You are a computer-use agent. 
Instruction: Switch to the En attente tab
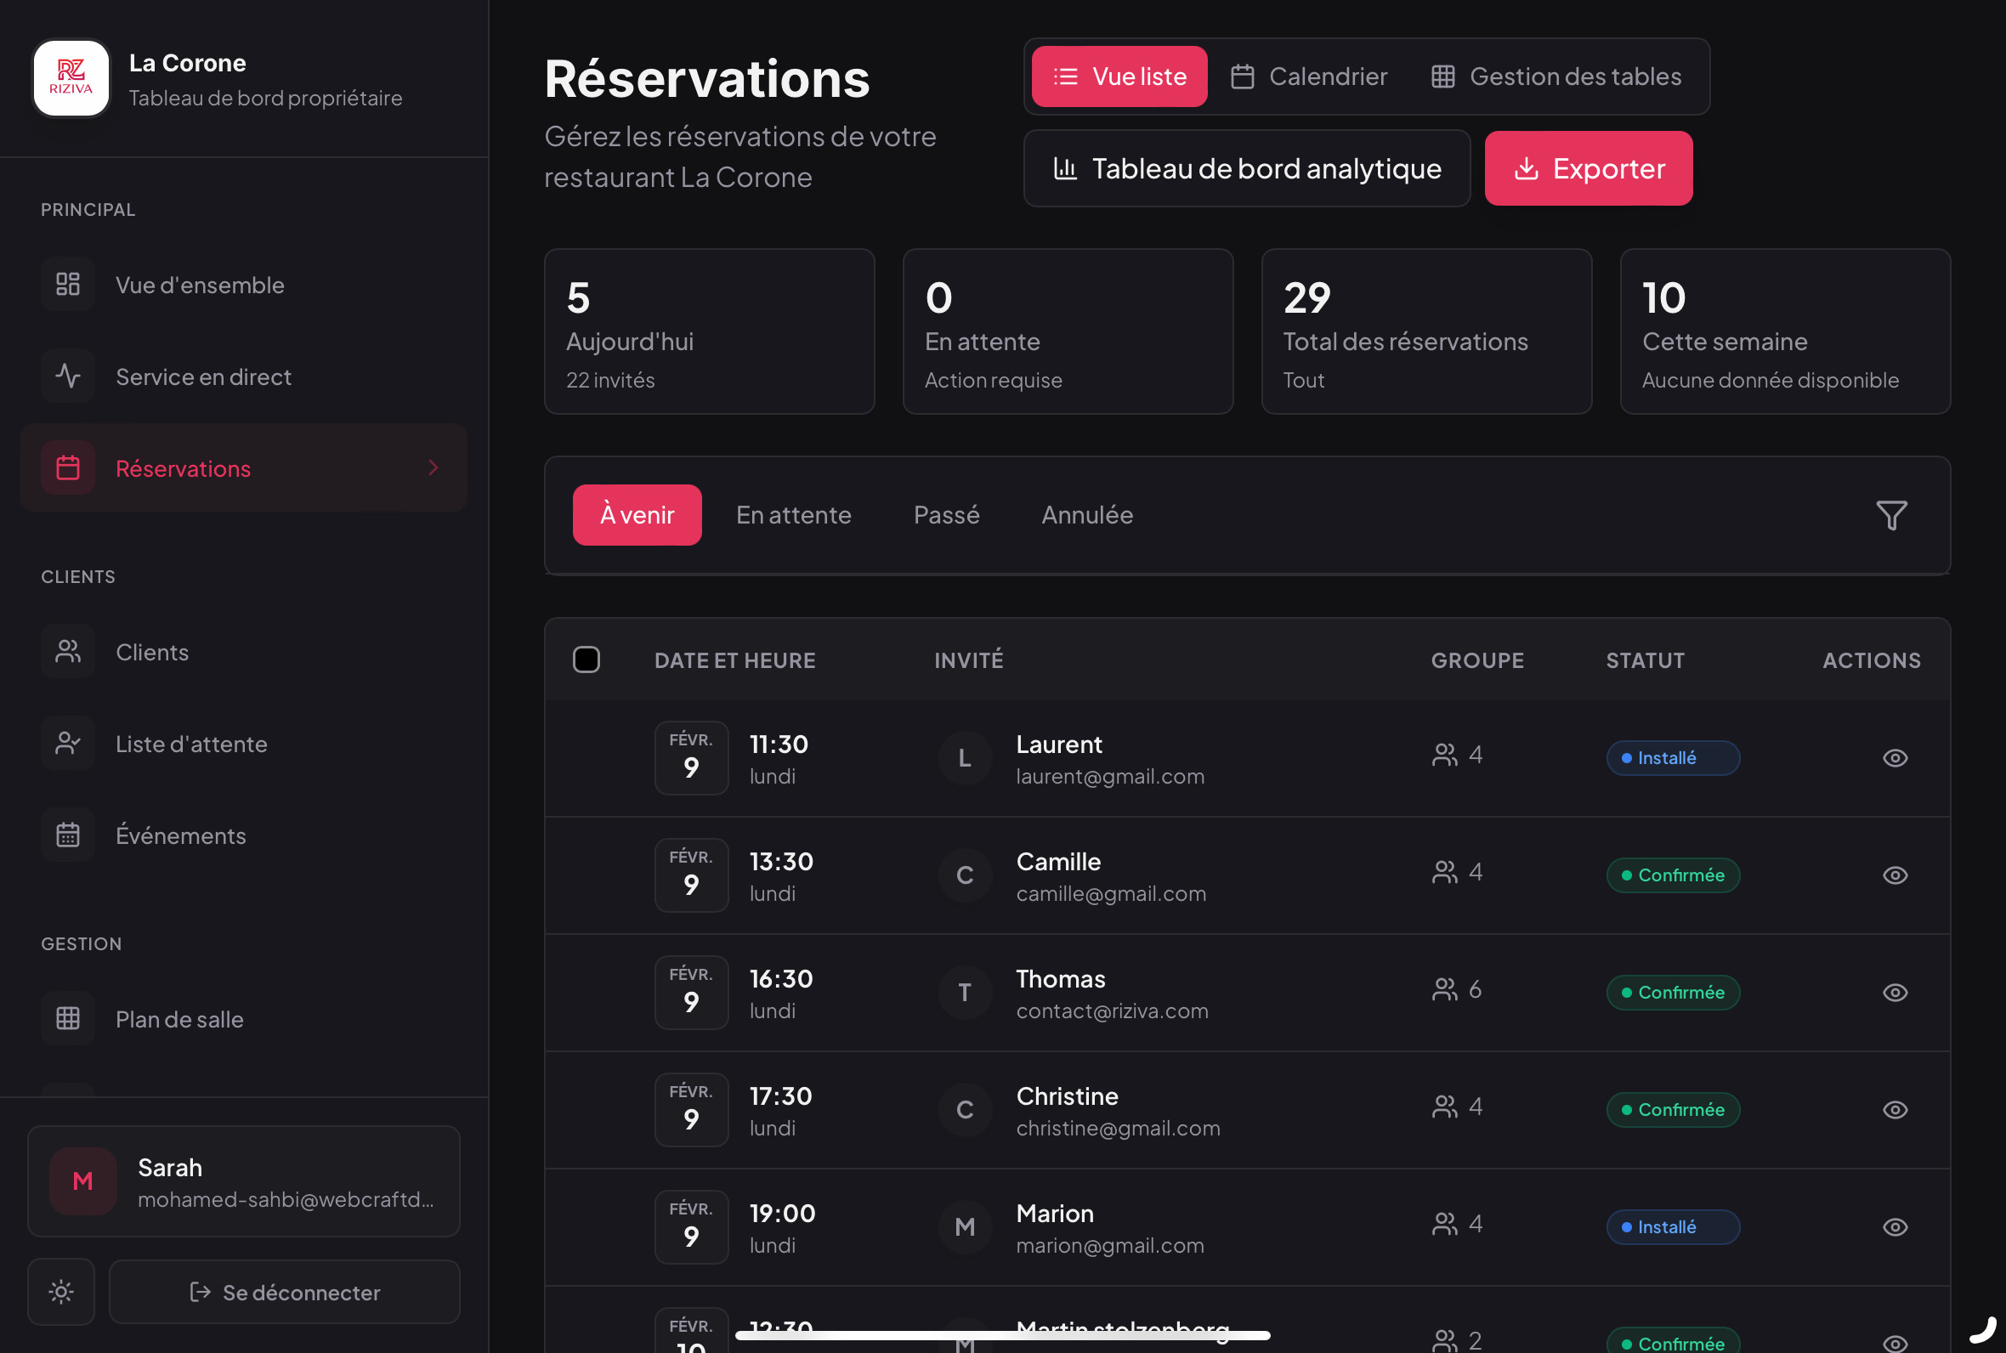click(794, 515)
